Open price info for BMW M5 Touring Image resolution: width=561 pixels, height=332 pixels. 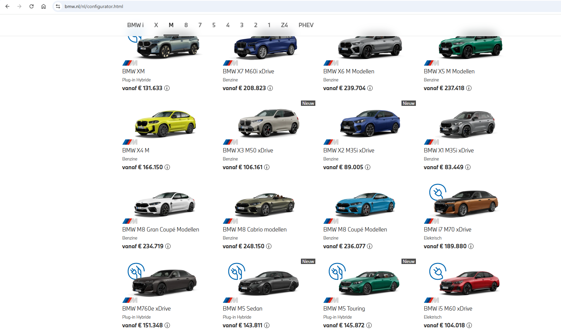369,325
